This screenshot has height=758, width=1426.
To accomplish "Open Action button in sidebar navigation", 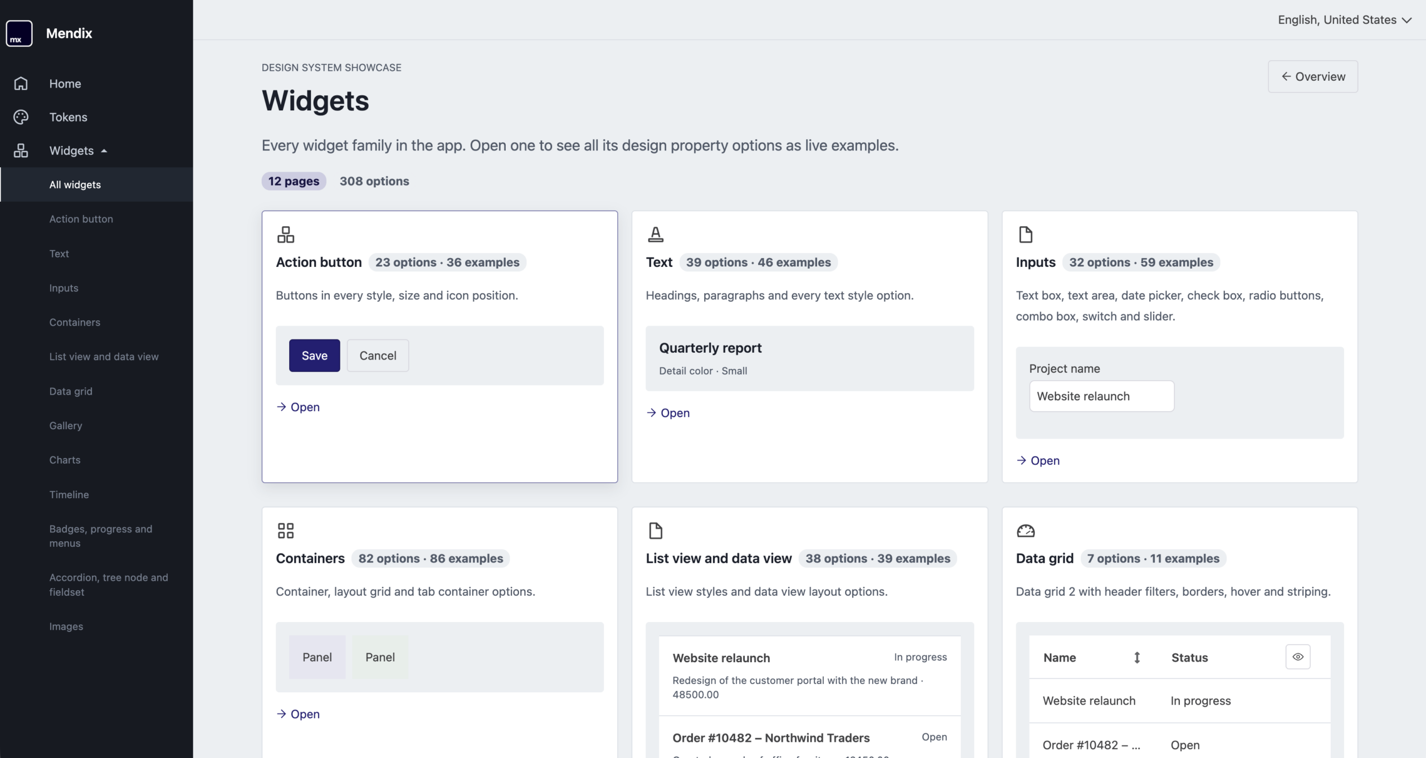I will (97, 219).
